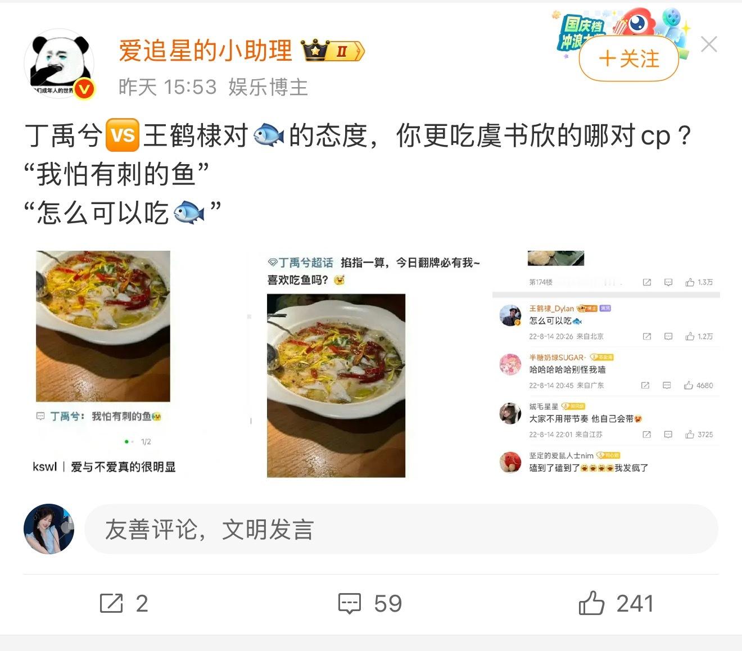The image size is (742, 651).
Task: Focus the 友善评论，文明发言 comment field
Action: [x=401, y=529]
